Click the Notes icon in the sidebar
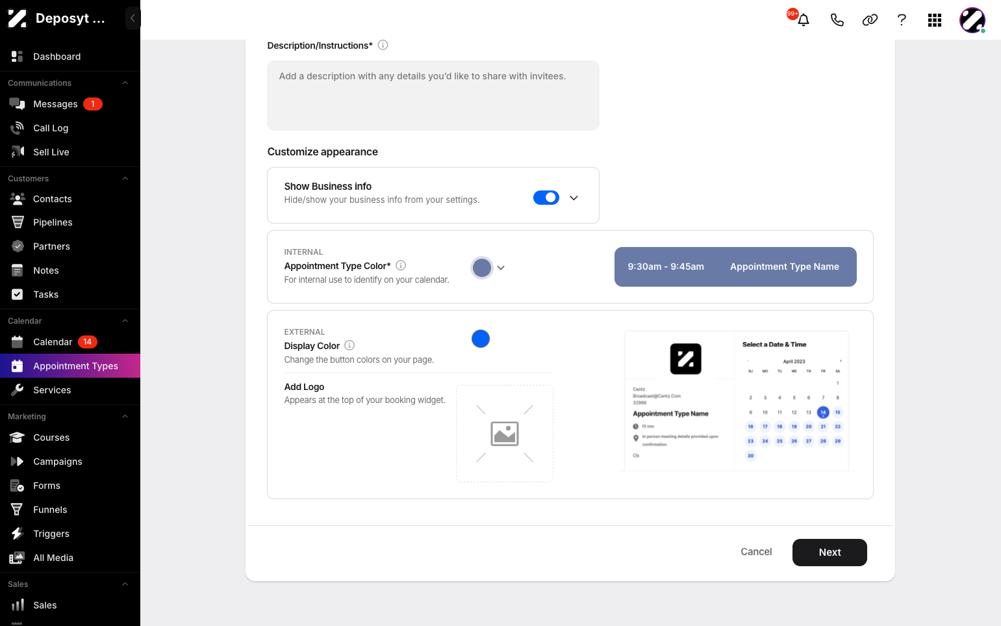This screenshot has width=1001, height=626. point(18,270)
